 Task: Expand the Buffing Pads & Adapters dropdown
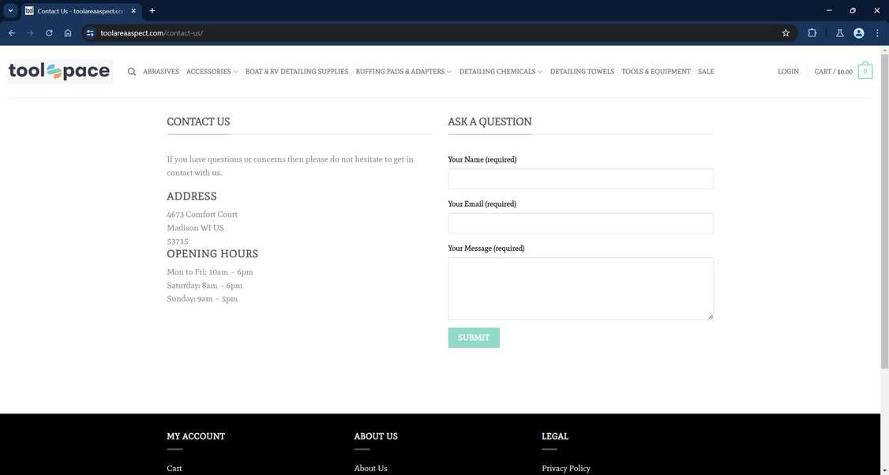[x=448, y=71]
